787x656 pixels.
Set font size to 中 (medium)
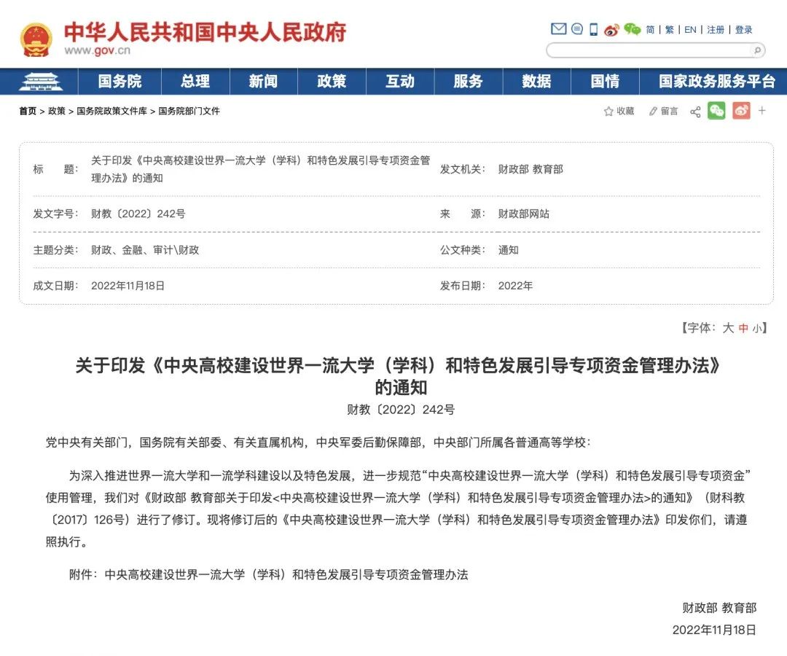(743, 328)
